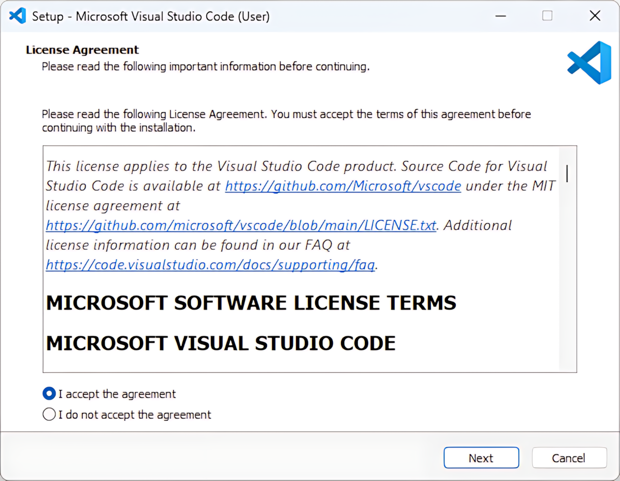Click the "MICROSOFT VISUAL STUDIO CODE" heading
Viewport: 620px width, 481px height.
[220, 343]
